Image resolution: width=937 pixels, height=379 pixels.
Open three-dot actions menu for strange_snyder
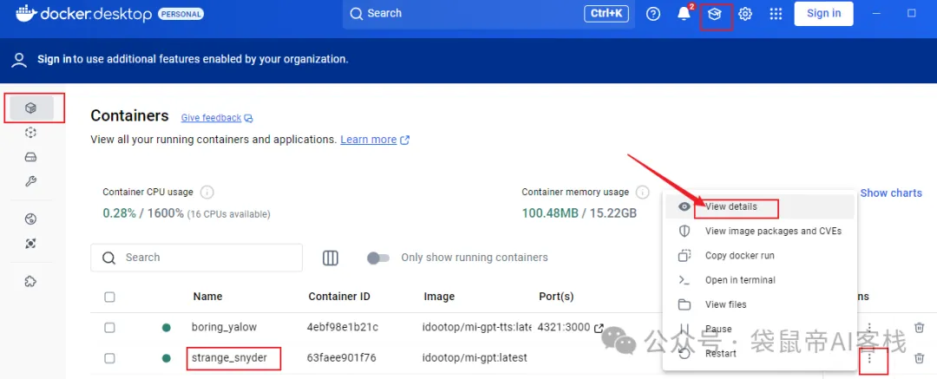[869, 358]
